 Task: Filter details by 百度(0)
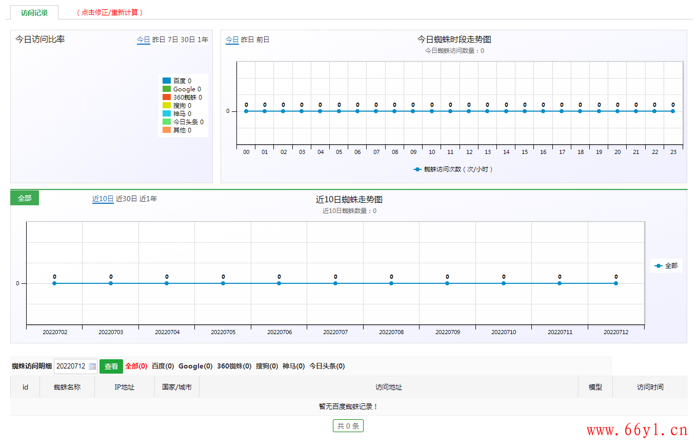[x=163, y=366]
